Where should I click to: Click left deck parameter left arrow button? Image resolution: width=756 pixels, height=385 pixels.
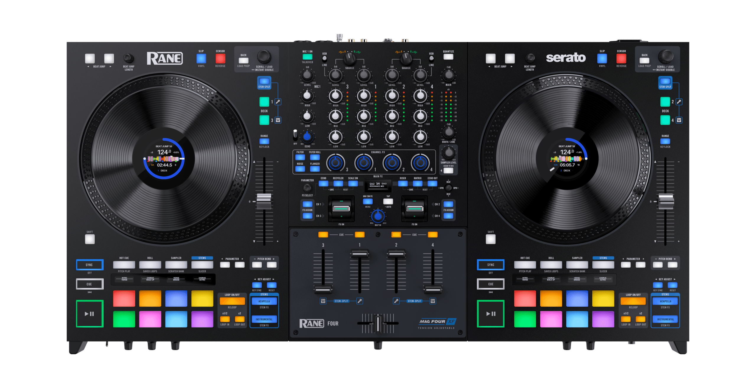(x=225, y=265)
